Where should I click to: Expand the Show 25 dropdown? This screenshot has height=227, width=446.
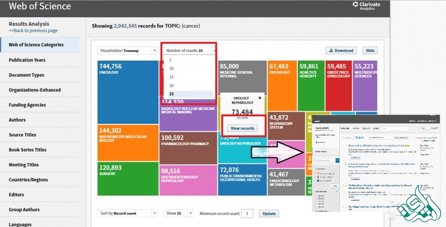pos(179,213)
